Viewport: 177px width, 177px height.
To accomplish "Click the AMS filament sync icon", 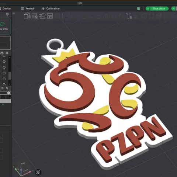I will 2,53.
